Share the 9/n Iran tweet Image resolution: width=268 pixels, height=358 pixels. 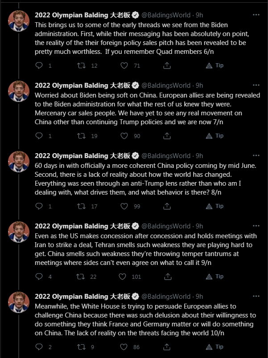click(168, 277)
